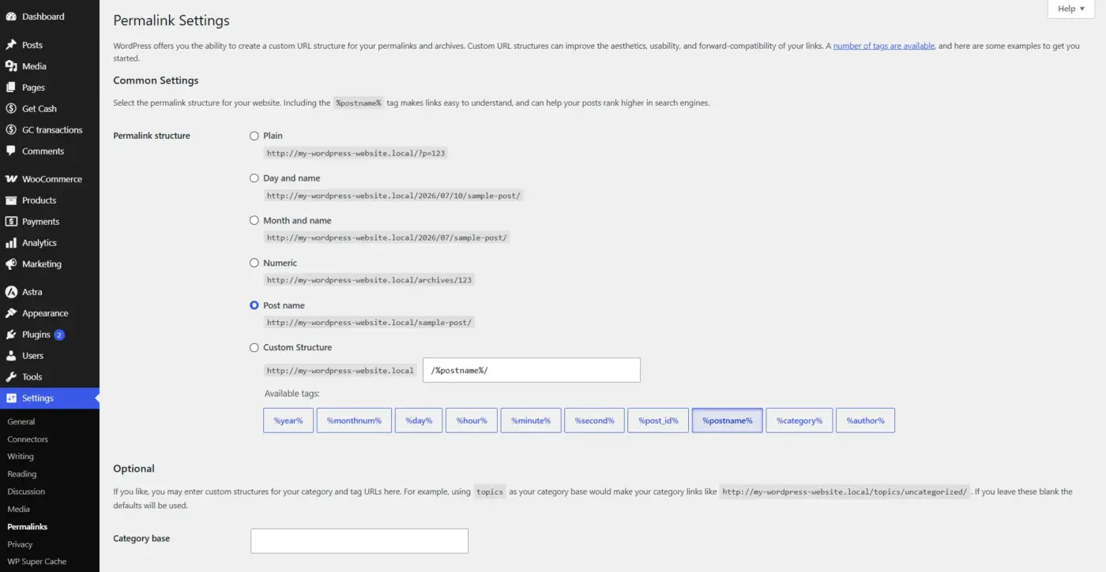
Task: Click the Settings sliders icon
Action: pos(11,398)
